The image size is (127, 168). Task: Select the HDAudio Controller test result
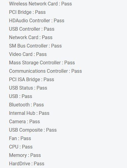pyautogui.click(x=37, y=20)
